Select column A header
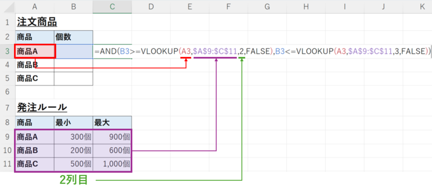The width and height of the screenshot is (432, 194). click(35, 7)
